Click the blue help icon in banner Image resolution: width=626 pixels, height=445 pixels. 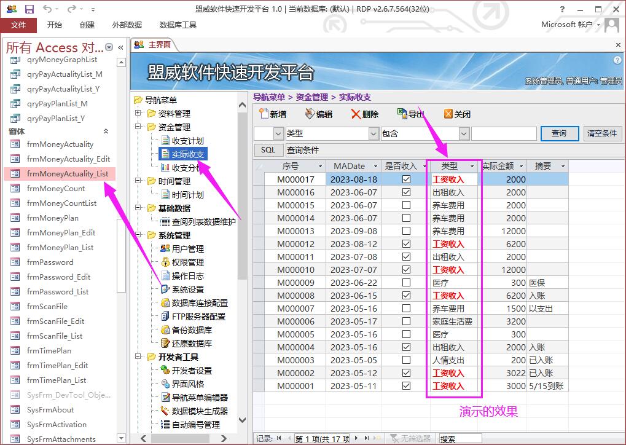pyautogui.click(x=617, y=60)
